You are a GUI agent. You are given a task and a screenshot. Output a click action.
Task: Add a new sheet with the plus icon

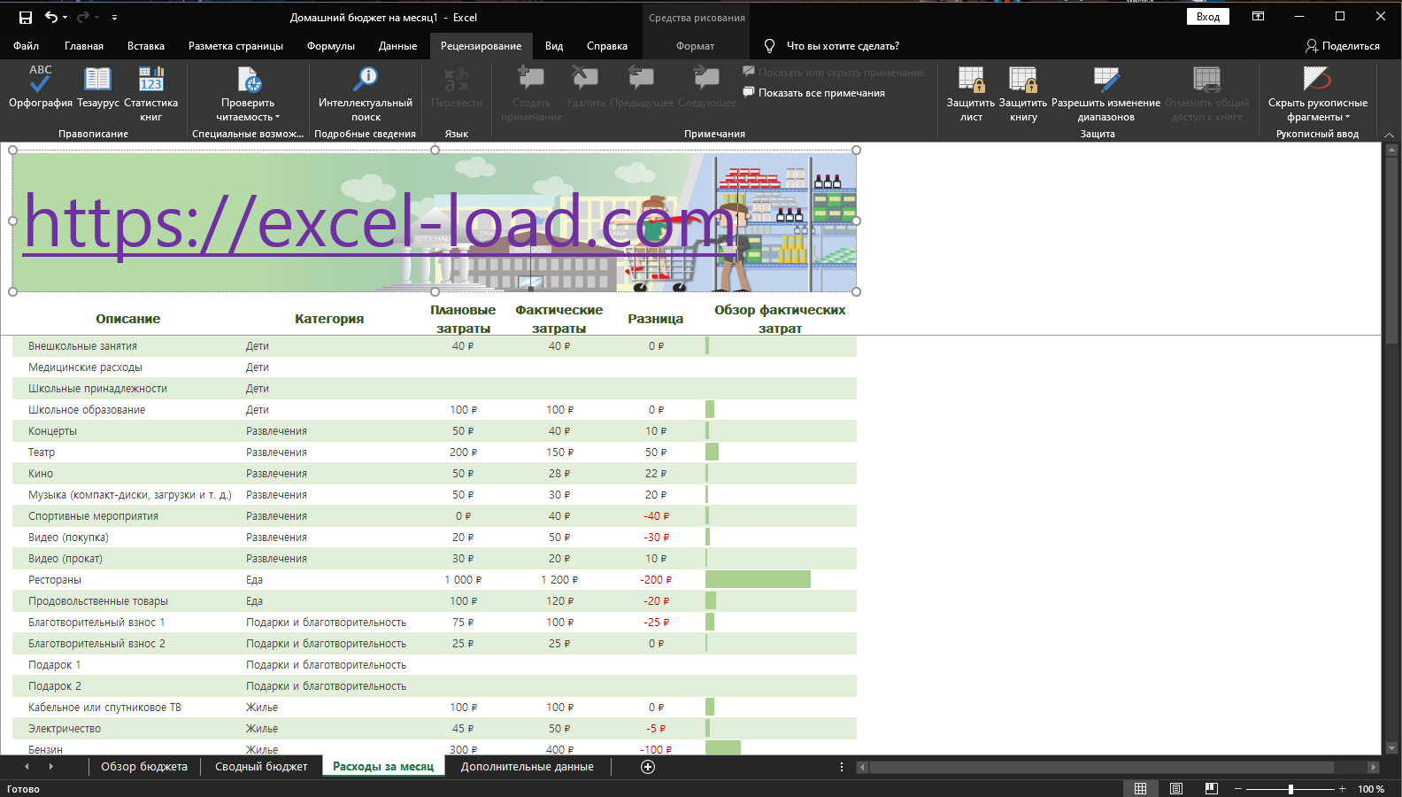point(648,767)
